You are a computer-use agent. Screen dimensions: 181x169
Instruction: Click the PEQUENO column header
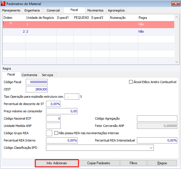coord(82,18)
